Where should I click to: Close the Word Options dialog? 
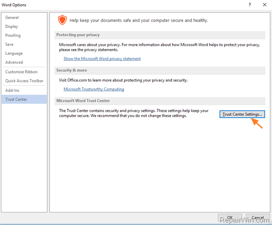point(264,4)
